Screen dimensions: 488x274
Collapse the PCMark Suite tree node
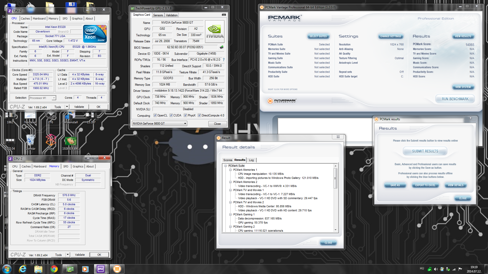(x=225, y=166)
